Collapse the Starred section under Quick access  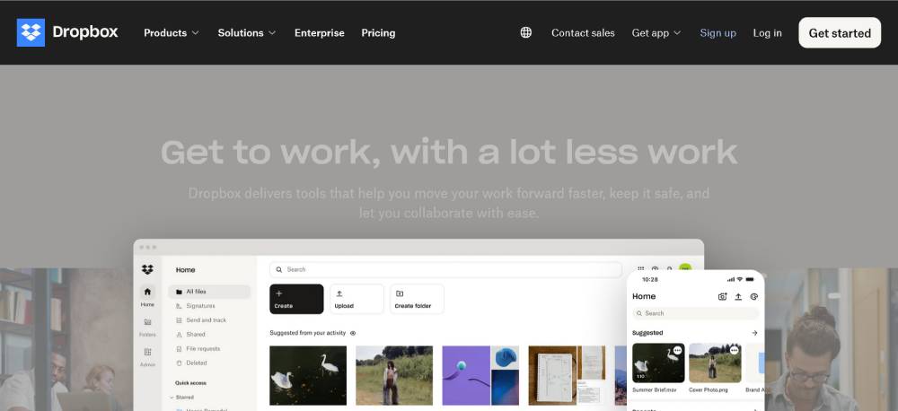[x=172, y=397]
